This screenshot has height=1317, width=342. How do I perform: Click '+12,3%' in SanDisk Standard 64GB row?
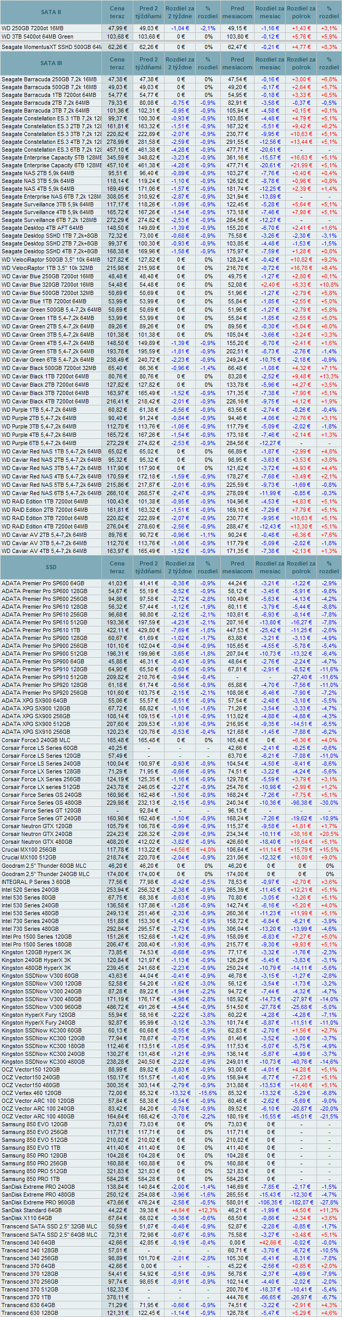(208, 1210)
